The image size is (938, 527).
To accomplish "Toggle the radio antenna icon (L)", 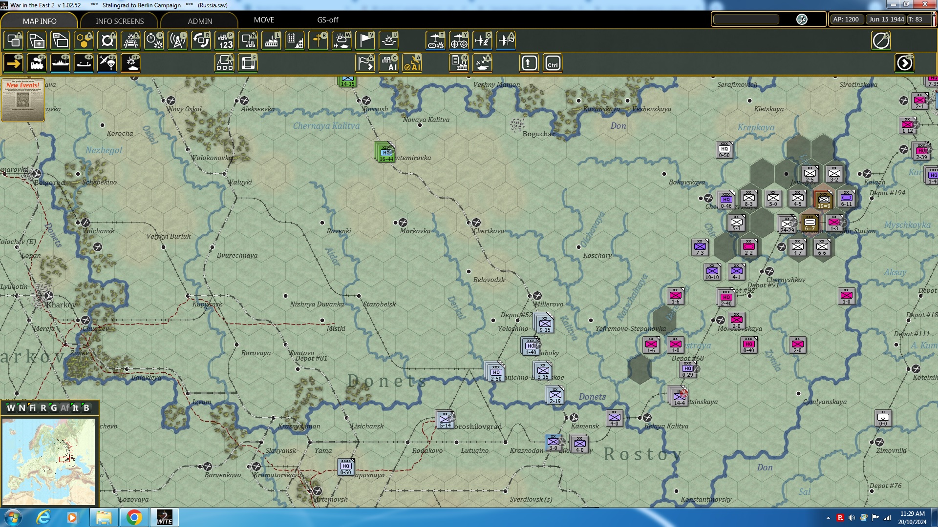I will coord(177,41).
